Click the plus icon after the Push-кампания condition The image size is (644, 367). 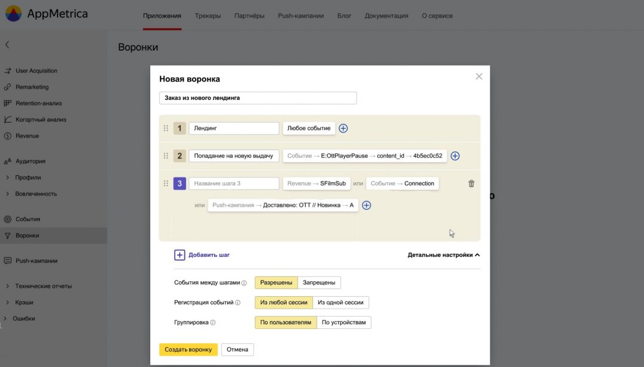coord(367,204)
